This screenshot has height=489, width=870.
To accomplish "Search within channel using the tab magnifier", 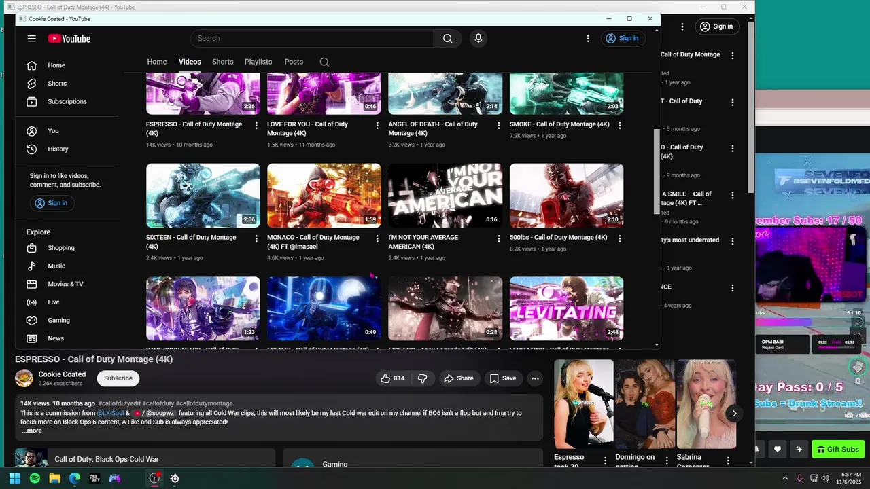I will 324,62.
